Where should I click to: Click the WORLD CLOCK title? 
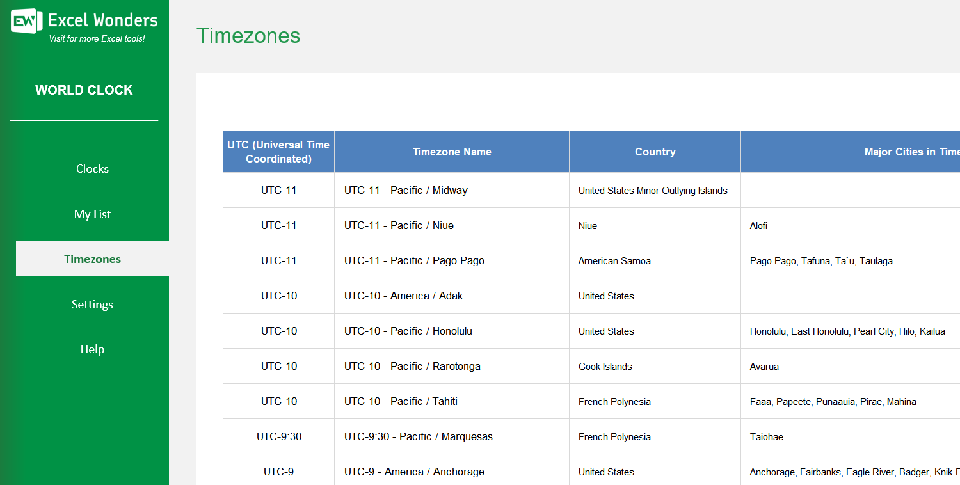[x=84, y=90]
